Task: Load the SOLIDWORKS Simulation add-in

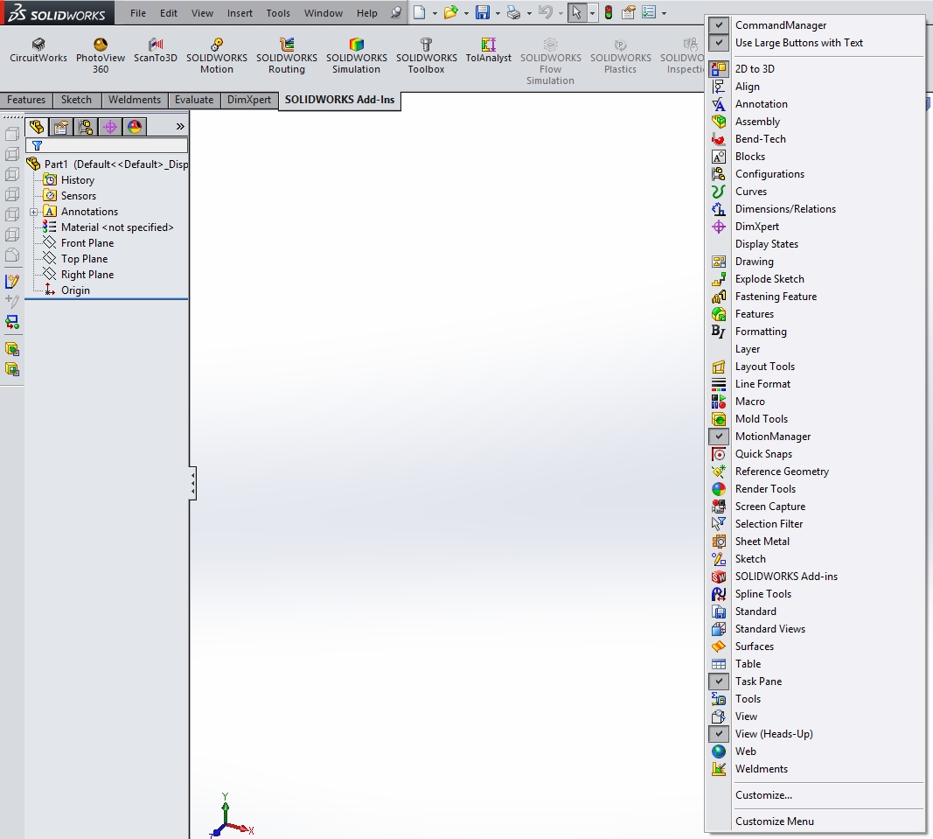Action: coord(357,55)
